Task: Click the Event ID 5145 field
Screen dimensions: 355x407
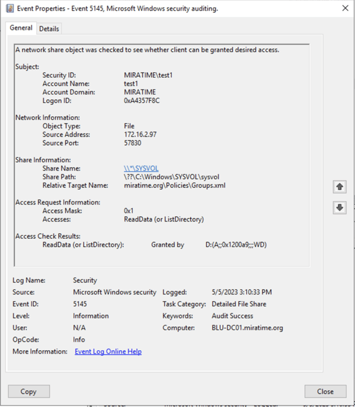Action: pos(80,304)
